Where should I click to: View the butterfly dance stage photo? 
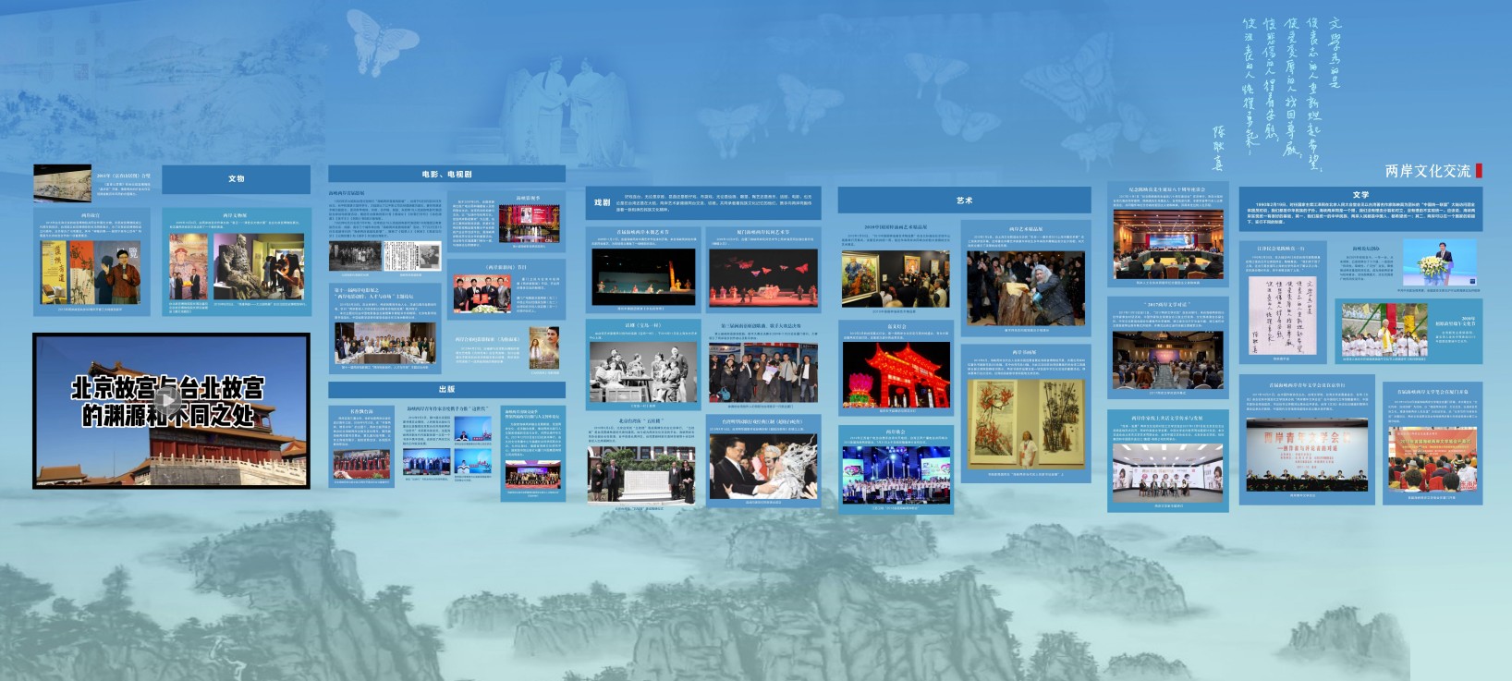762,276
